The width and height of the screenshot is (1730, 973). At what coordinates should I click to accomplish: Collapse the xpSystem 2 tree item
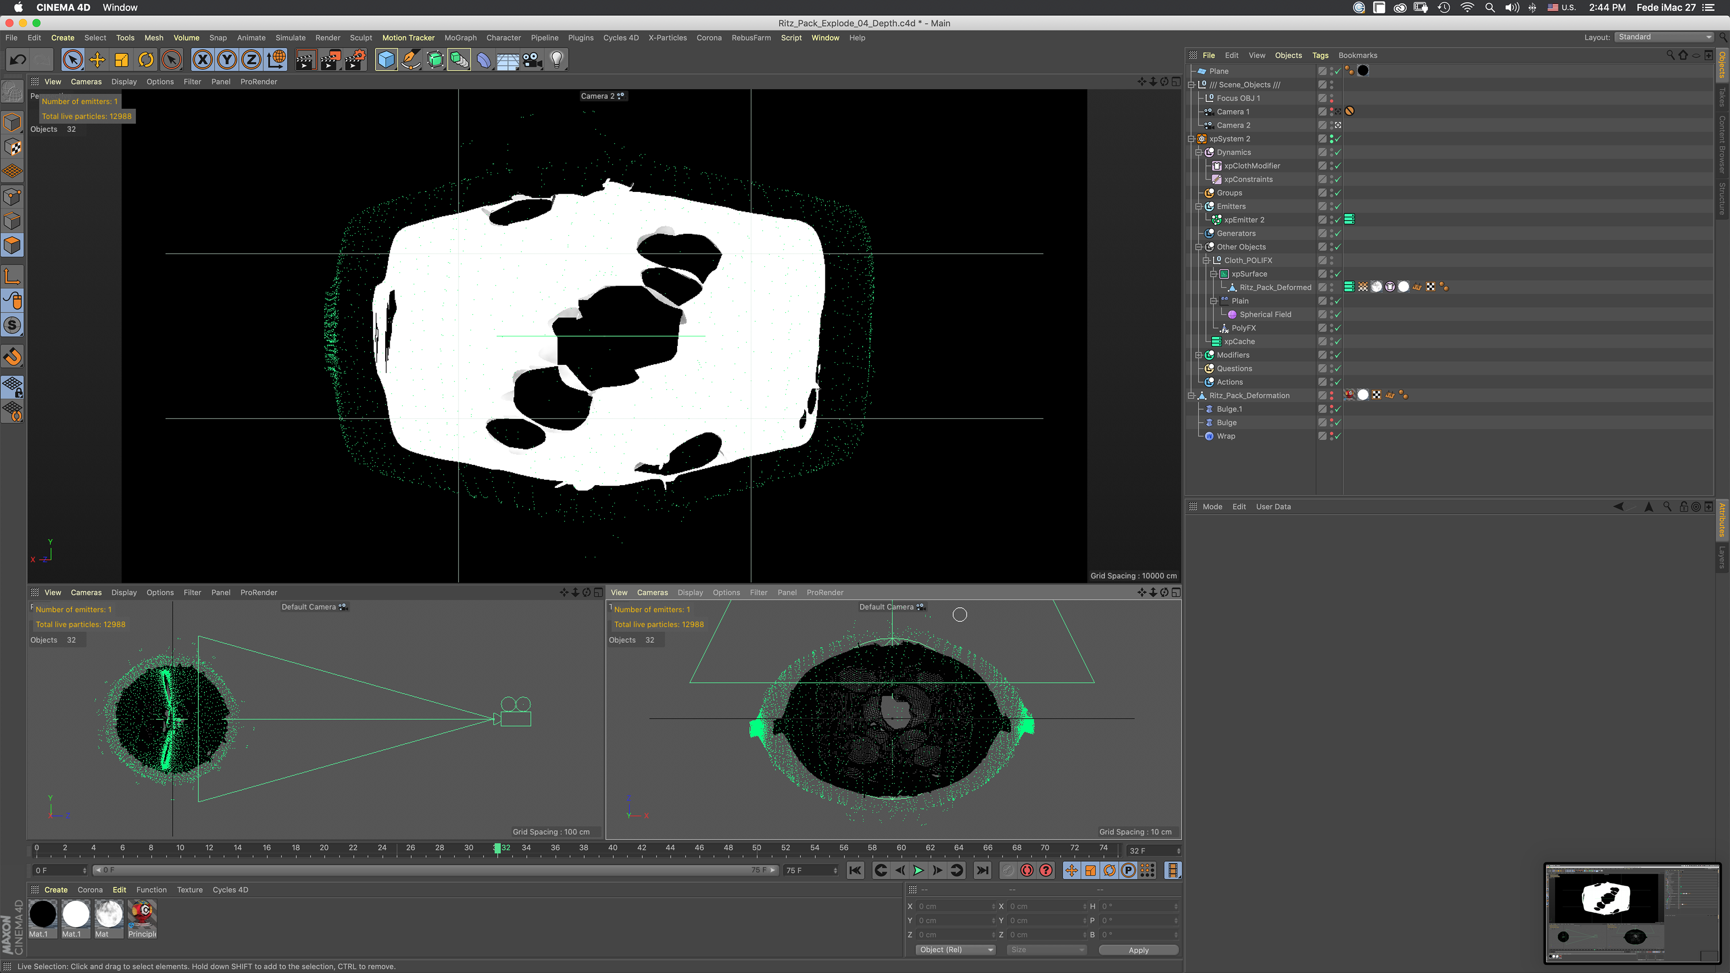(x=1191, y=139)
